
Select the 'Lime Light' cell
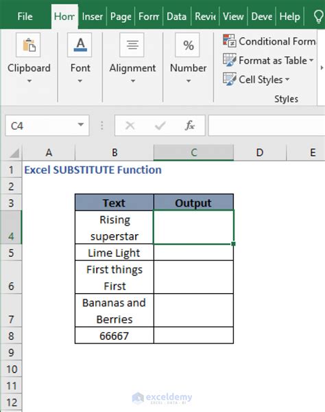point(115,253)
